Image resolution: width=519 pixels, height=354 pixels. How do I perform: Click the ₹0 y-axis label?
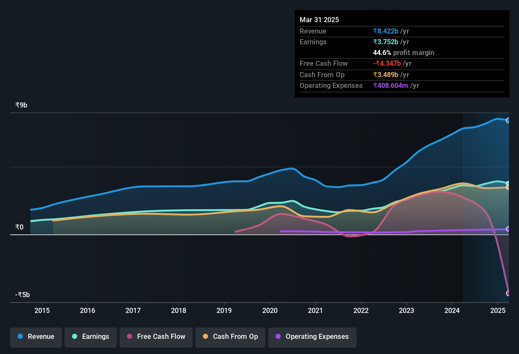point(19,227)
